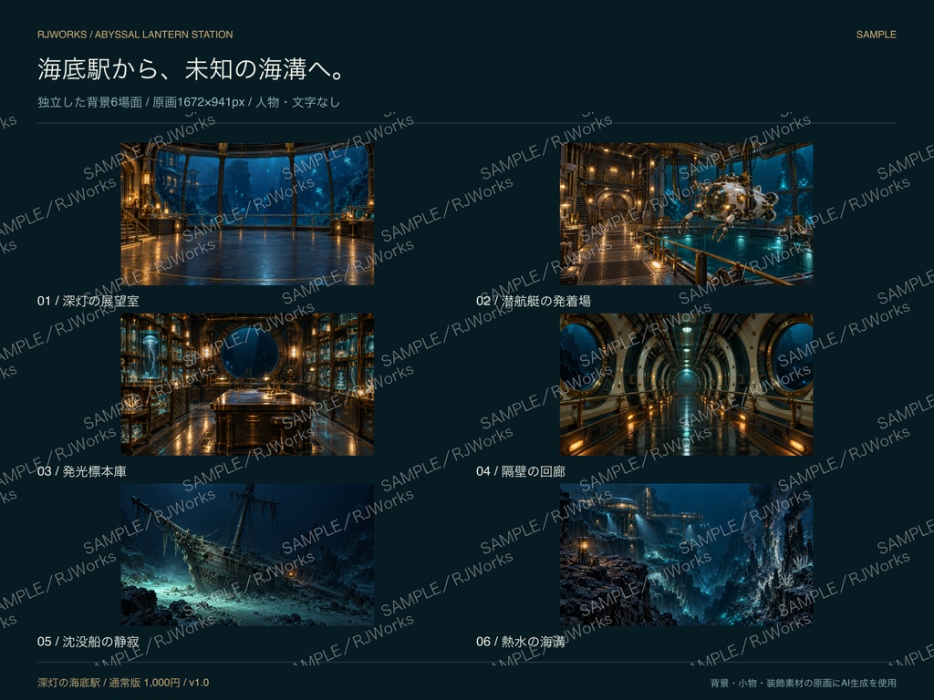The image size is (934, 700).
Task: Click the footer '深灯の海底駅 / 通常版 1,000円 / v1.0'
Action: (123, 683)
